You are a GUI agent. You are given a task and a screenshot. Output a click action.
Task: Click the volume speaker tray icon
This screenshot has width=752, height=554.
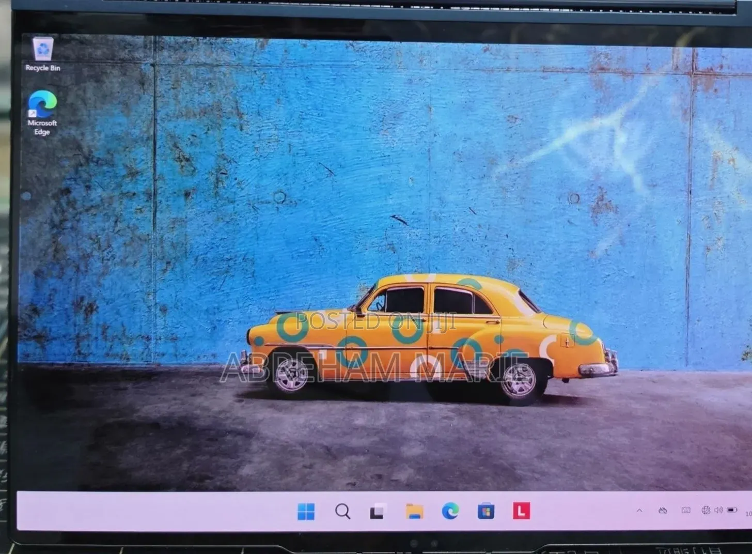coord(718,511)
